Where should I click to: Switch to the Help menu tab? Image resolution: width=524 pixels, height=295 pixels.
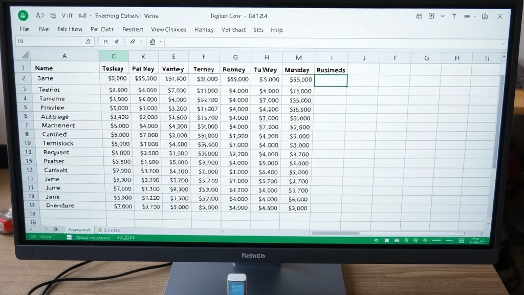(x=276, y=30)
